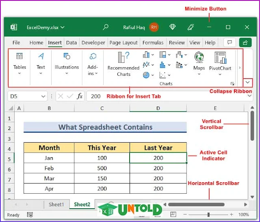Image resolution: width=260 pixels, height=222 pixels.
Task: Show more ribbon commands with right arrow
Action: (240, 68)
